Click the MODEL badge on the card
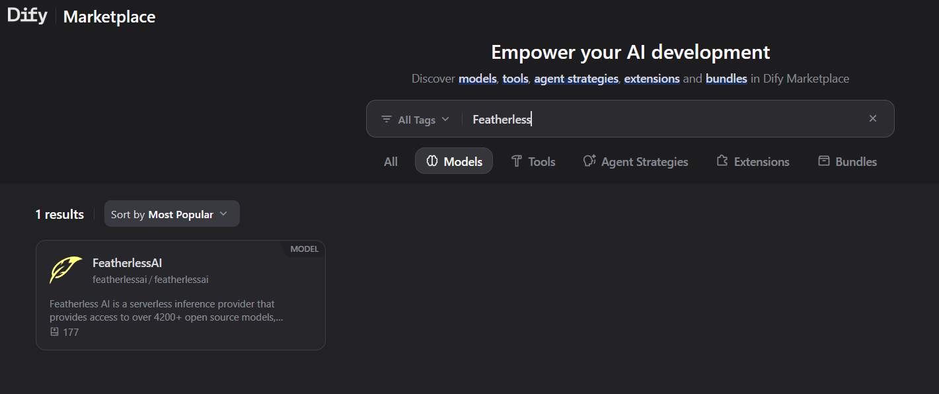The width and height of the screenshot is (939, 394). [x=304, y=249]
